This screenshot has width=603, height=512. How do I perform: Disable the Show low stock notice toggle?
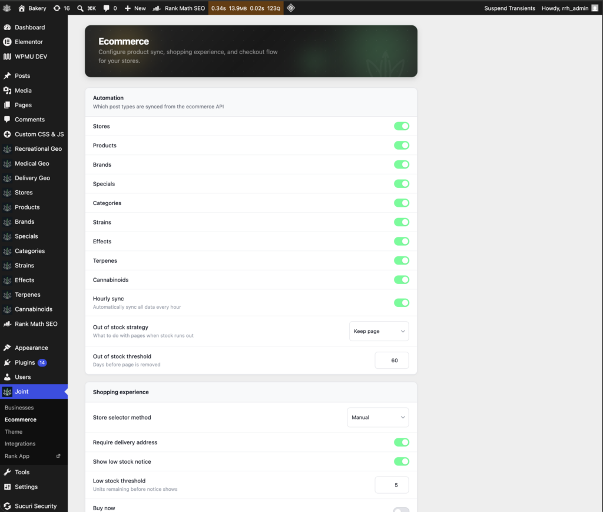pyautogui.click(x=402, y=461)
